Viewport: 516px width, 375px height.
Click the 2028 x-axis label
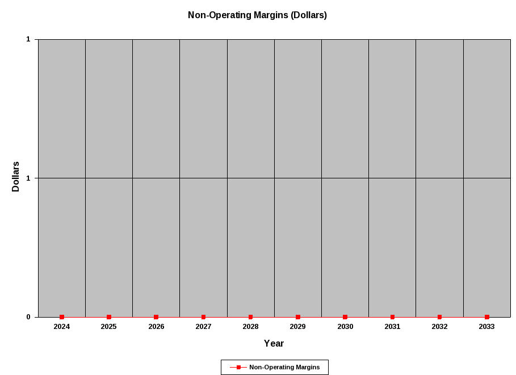coord(250,327)
